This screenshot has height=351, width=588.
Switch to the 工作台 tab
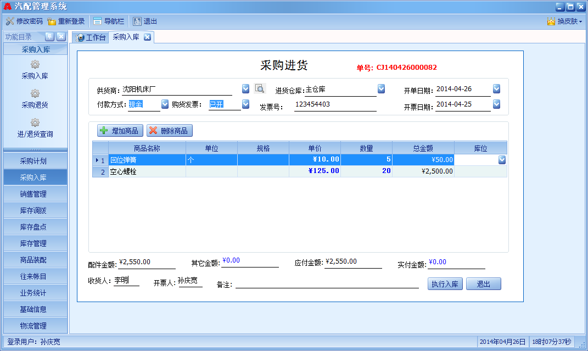pos(91,37)
